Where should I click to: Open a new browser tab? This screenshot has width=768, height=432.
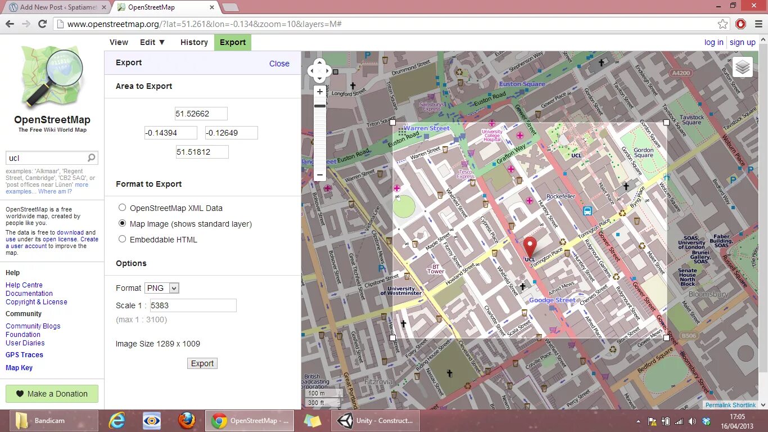231,7
